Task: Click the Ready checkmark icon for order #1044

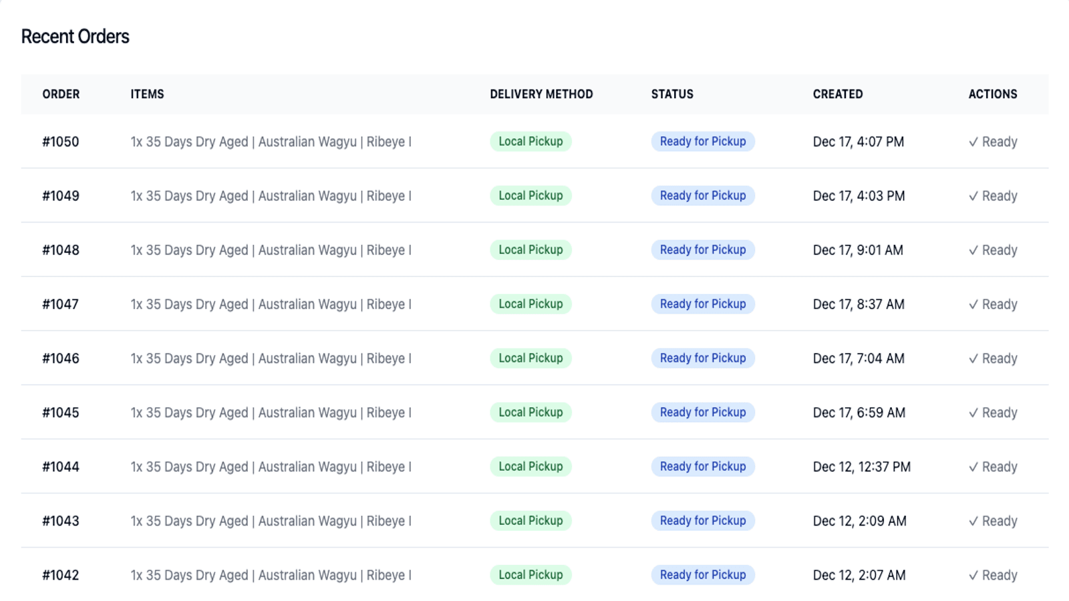Action: tap(975, 466)
